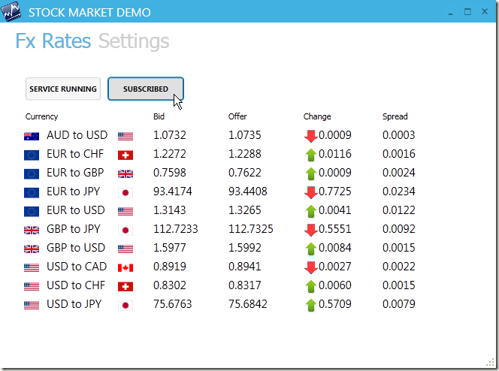The width and height of the screenshot is (499, 371).
Task: Click the green up arrow for USD to JPY
Action: point(310,305)
